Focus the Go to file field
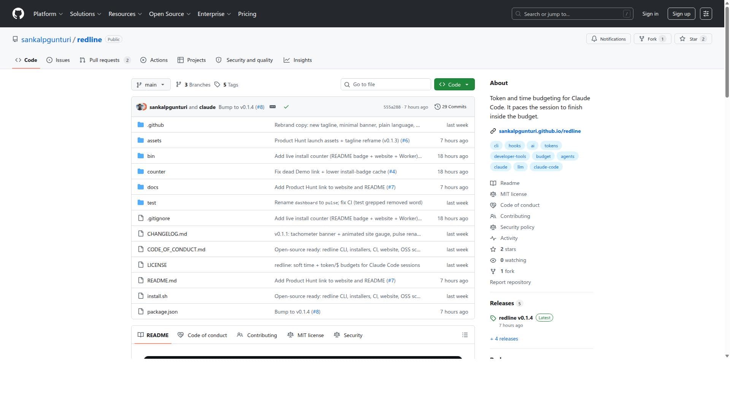 coord(386,84)
